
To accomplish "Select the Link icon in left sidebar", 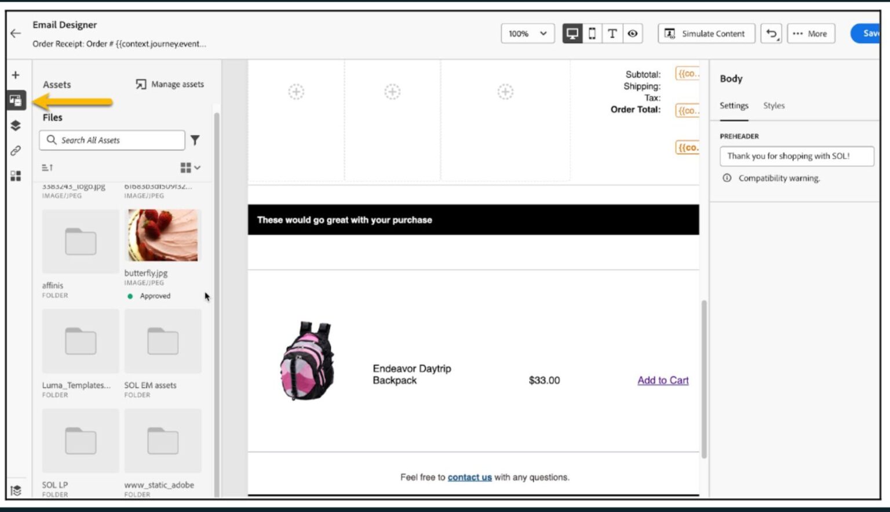I will coord(16,150).
